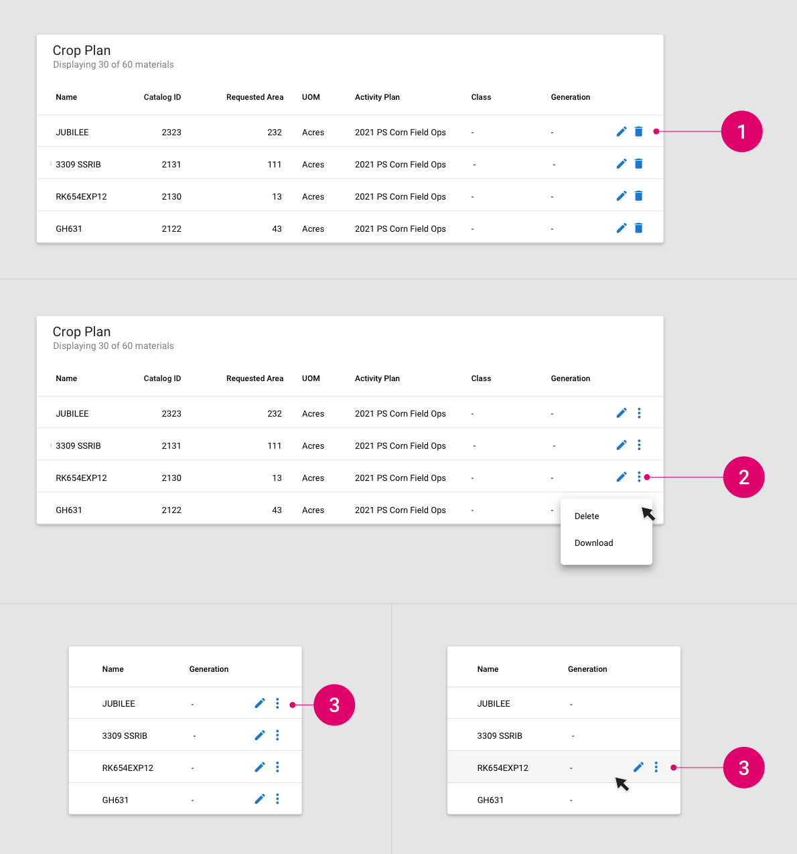Choose Download from the popup menu

[x=593, y=543]
